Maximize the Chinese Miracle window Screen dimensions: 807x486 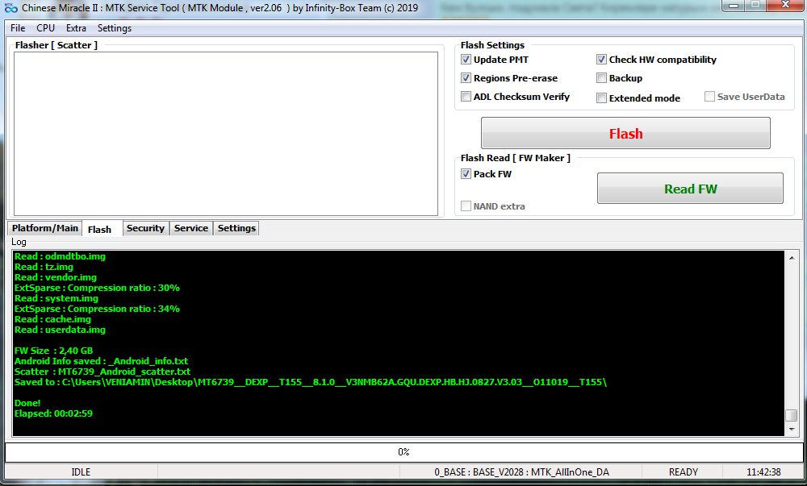(755, 6)
